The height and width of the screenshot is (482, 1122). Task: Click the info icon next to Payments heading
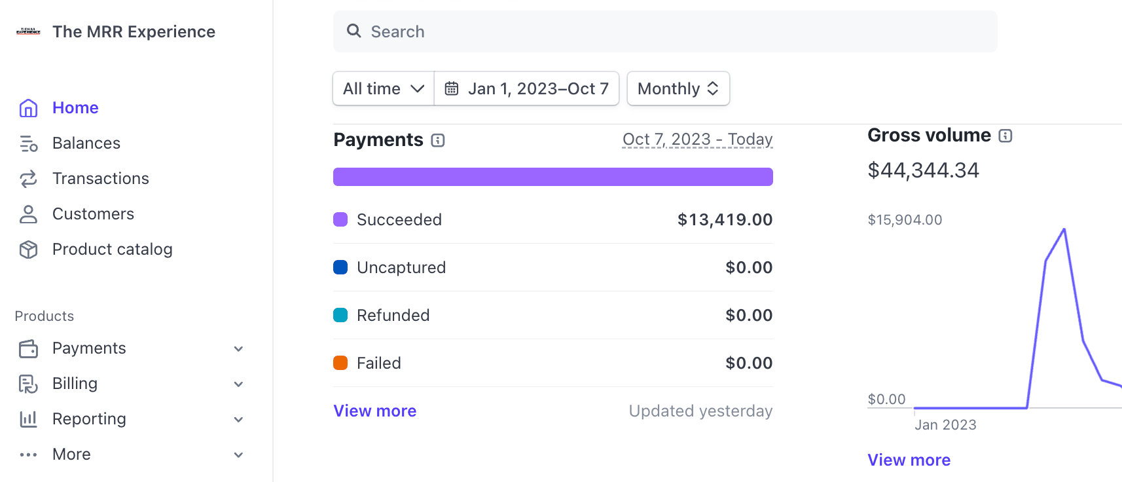click(x=438, y=140)
